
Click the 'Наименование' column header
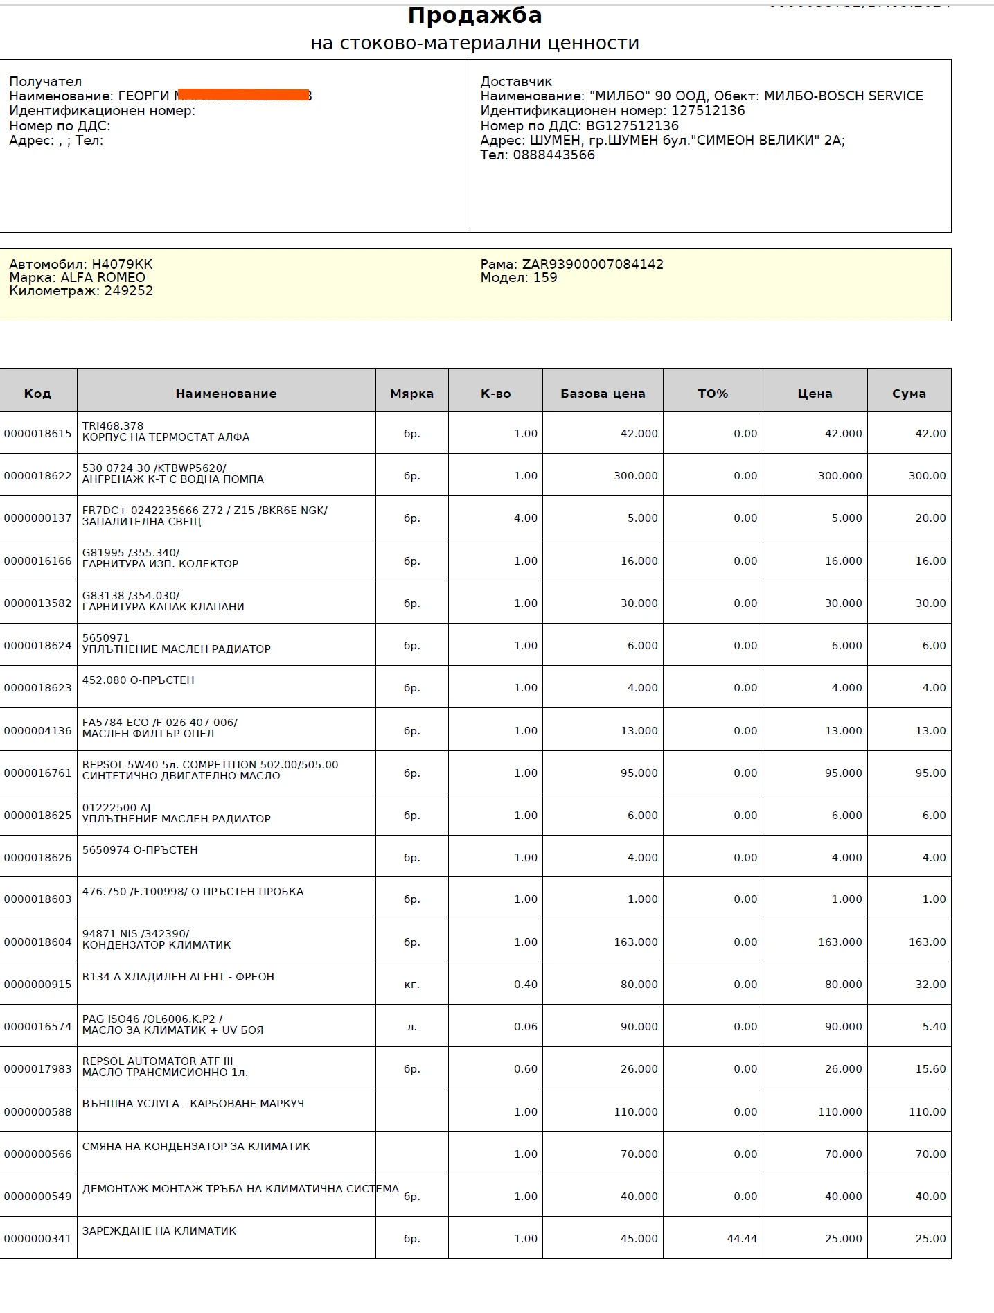[226, 394]
